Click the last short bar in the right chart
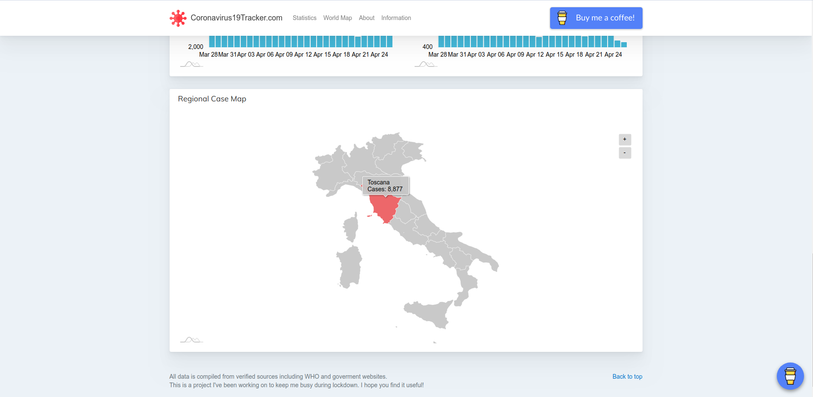813x397 pixels. pos(624,44)
